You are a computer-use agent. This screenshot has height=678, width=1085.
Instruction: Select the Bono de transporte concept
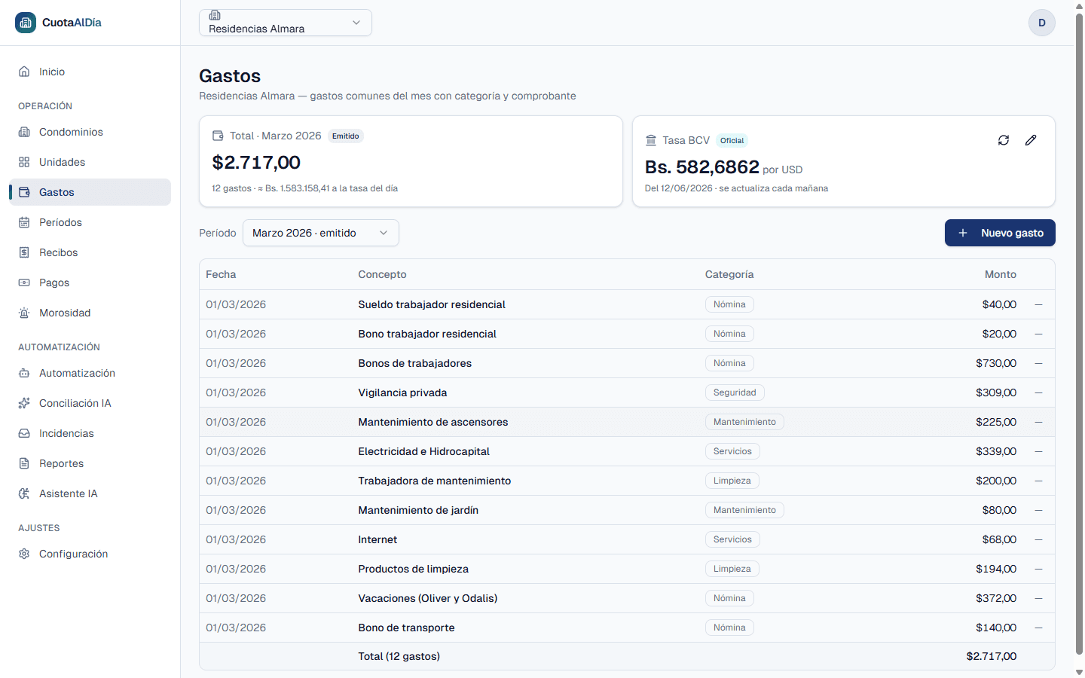pos(407,628)
